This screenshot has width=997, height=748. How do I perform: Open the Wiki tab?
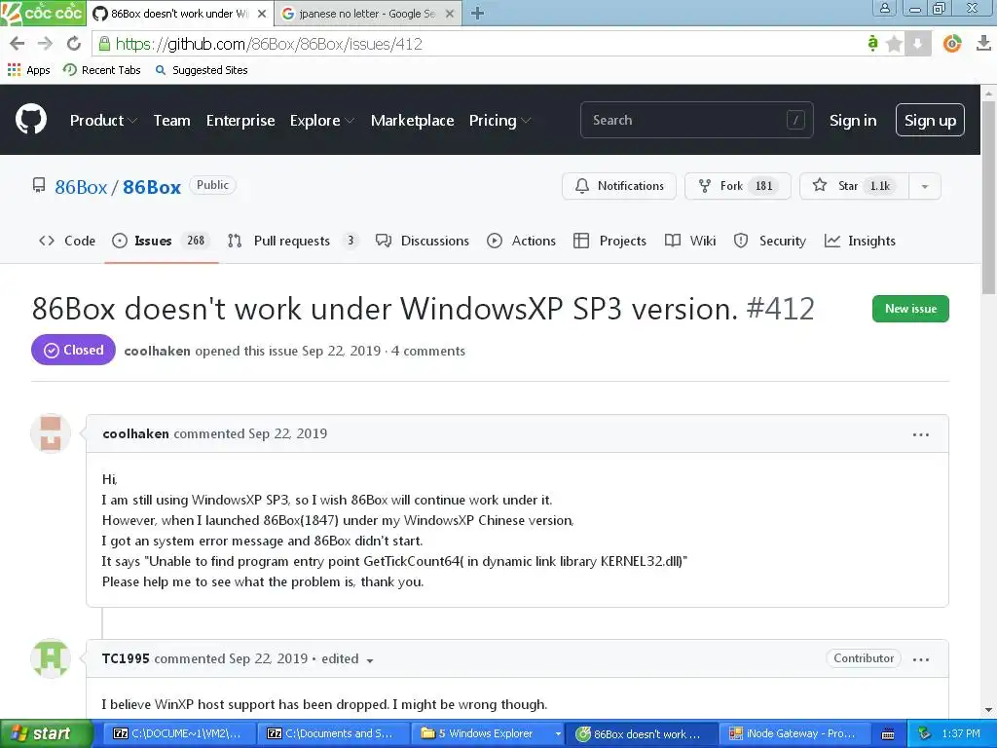(690, 241)
